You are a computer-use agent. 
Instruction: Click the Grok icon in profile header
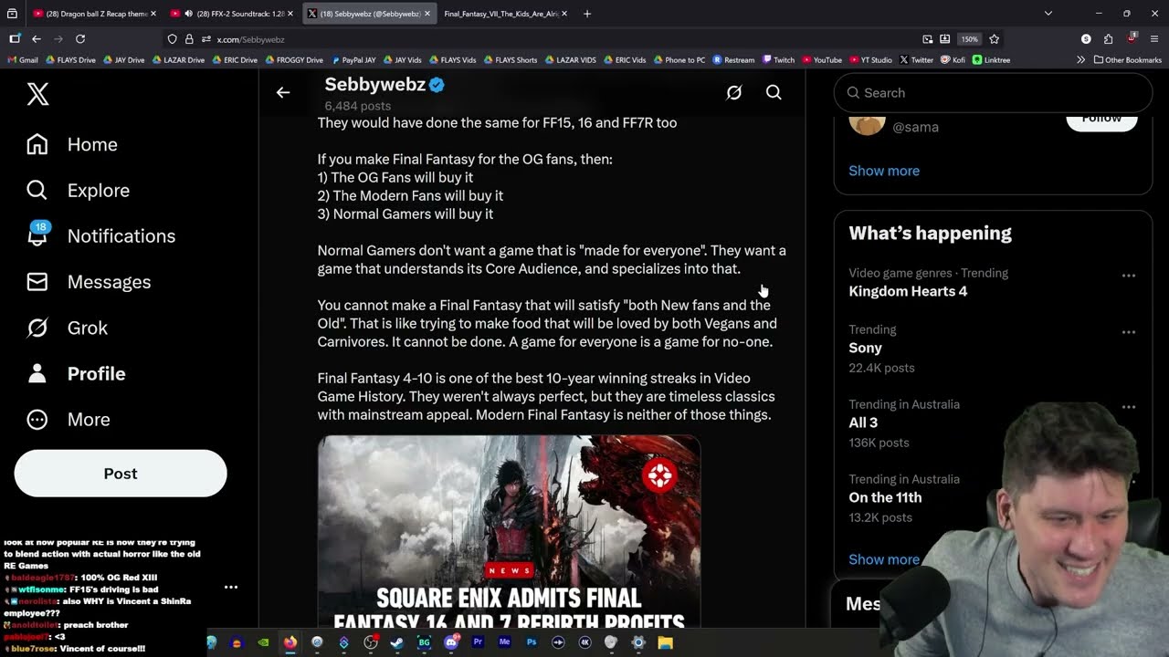coord(734,92)
